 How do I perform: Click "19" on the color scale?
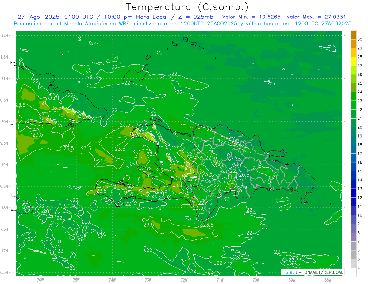tap(360, 136)
